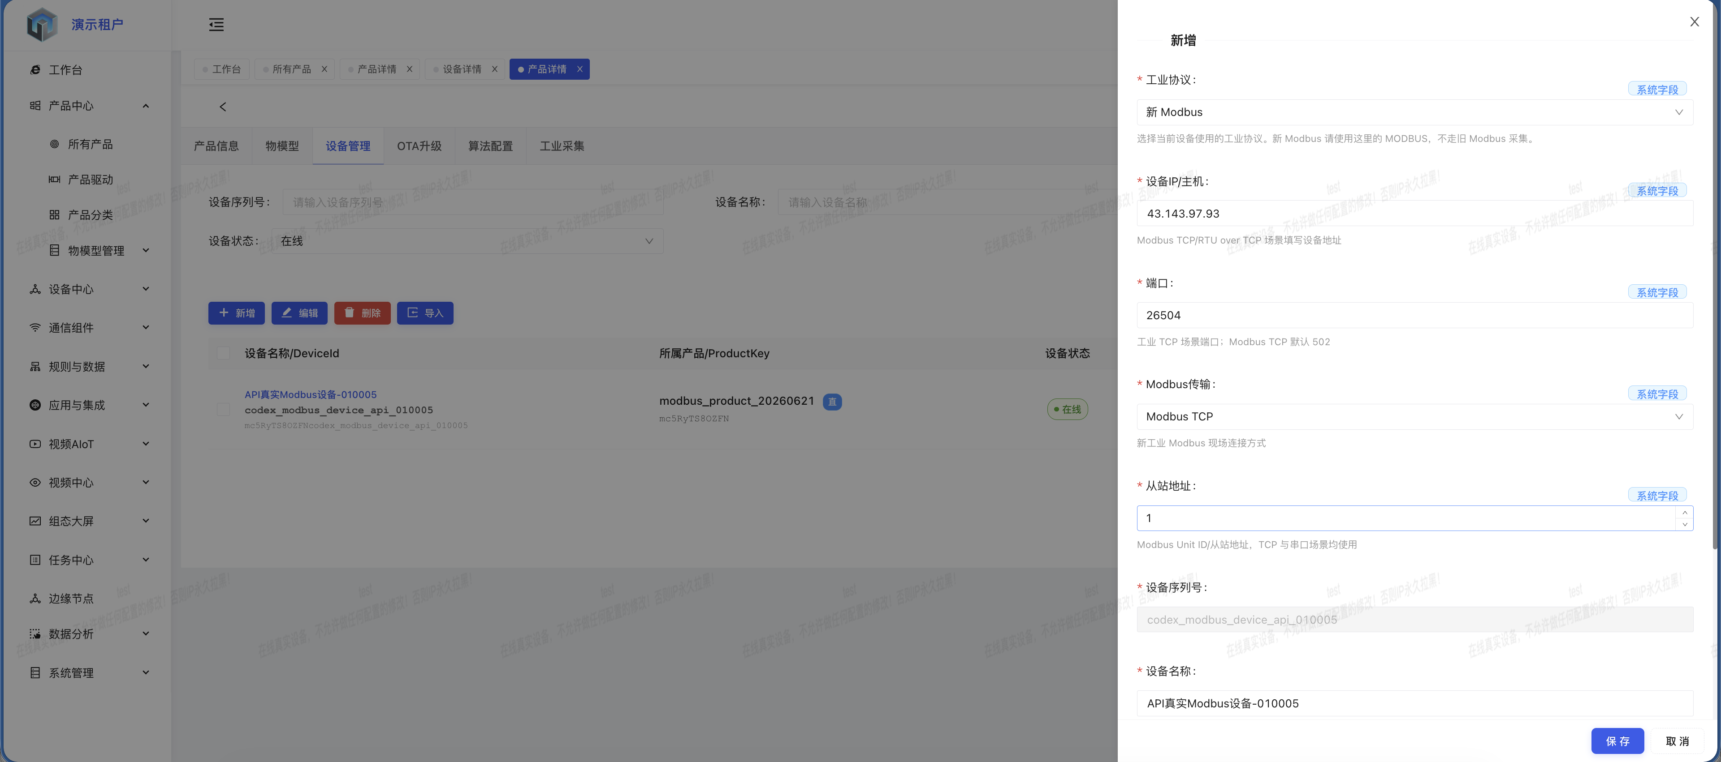Expand the 系统管理 menu
Image resolution: width=1721 pixels, height=762 pixels.
coord(146,672)
